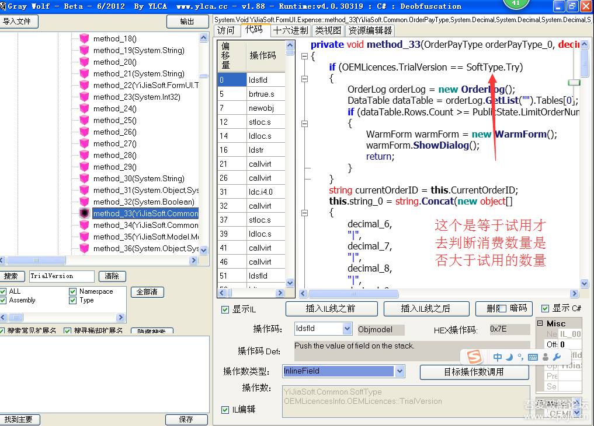Viewport: 594px width, 426px height.
Task: Toggle the Sogou Chinese/English mode icon
Action: click(x=497, y=357)
